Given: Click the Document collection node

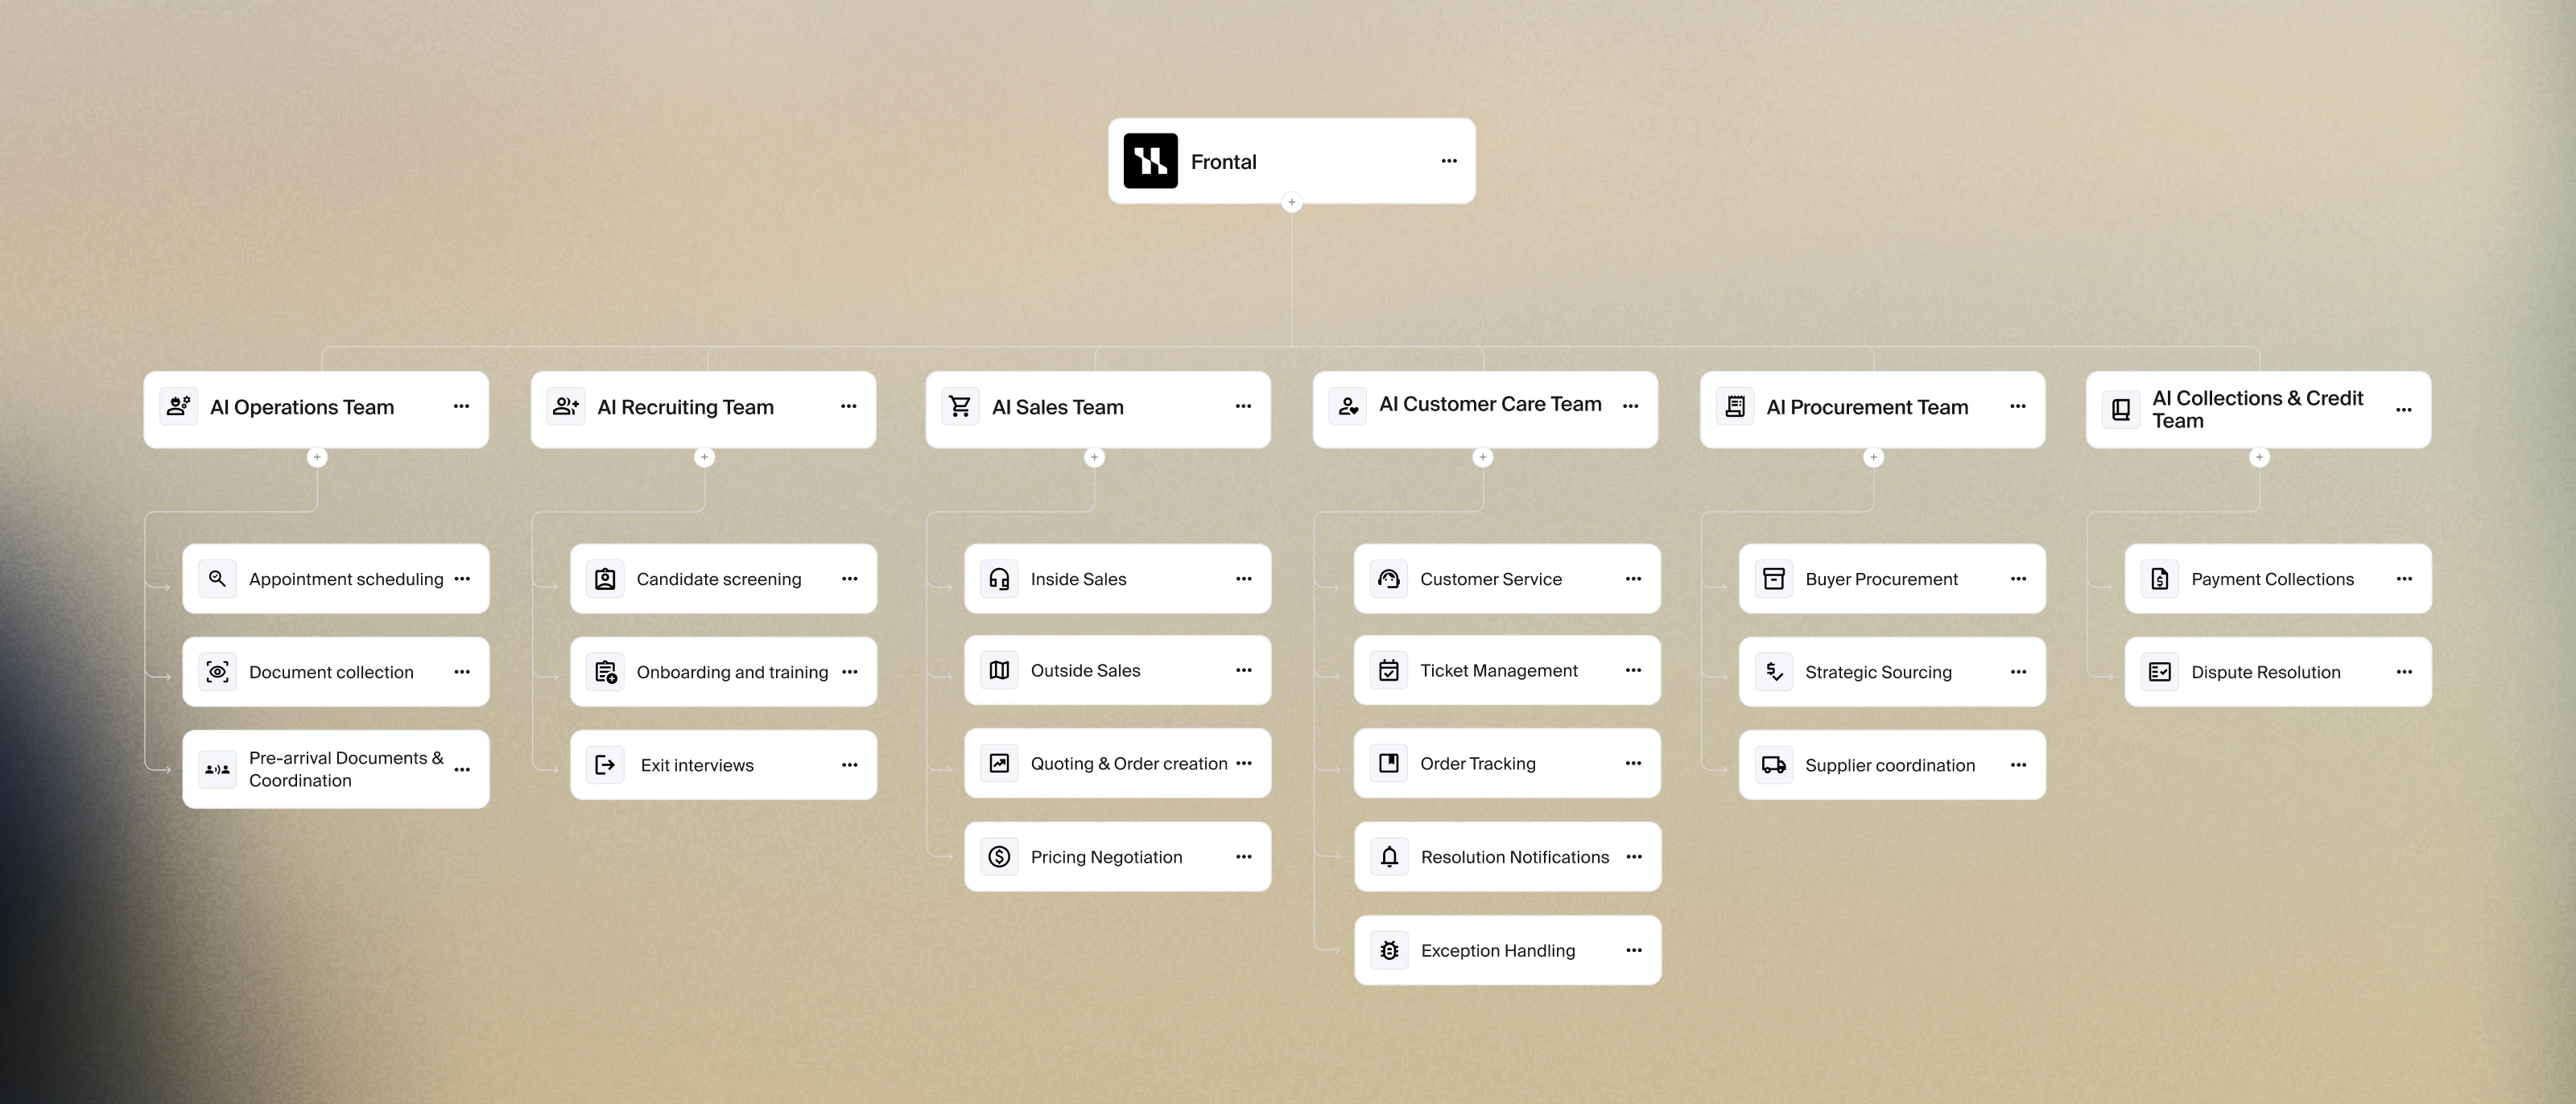Looking at the screenshot, I should (x=331, y=672).
